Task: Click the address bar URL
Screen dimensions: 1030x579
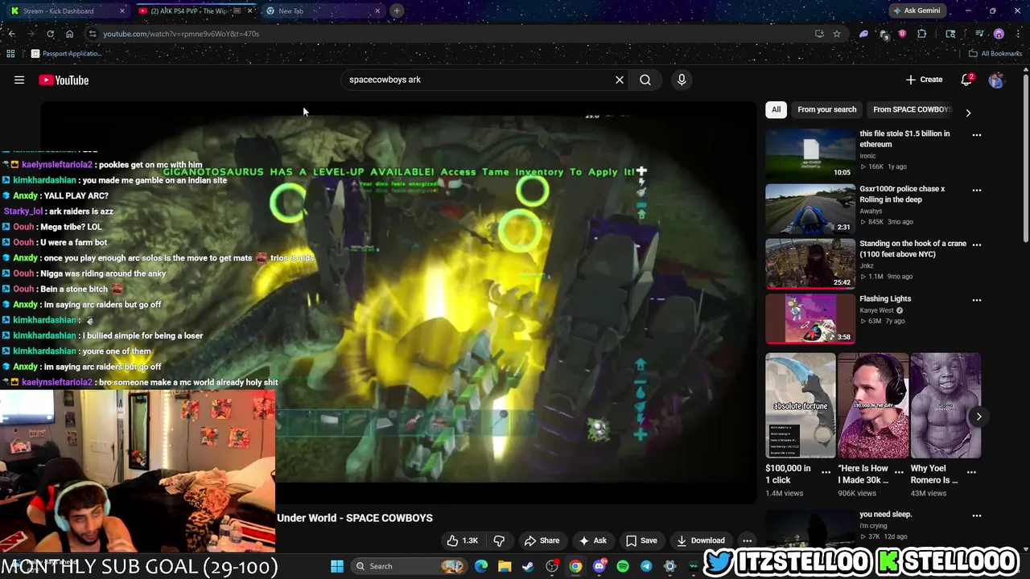Action: click(x=181, y=34)
